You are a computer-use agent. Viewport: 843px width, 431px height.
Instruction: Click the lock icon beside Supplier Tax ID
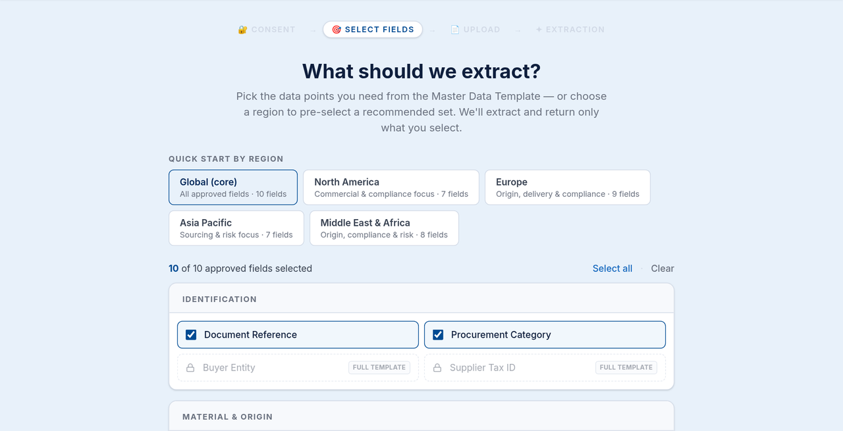tap(437, 368)
